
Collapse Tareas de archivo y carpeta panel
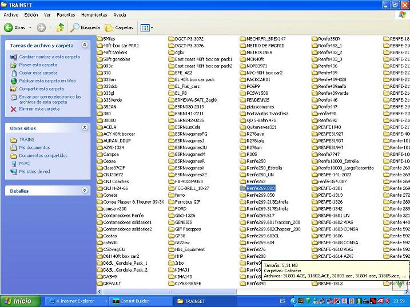pos(85,45)
